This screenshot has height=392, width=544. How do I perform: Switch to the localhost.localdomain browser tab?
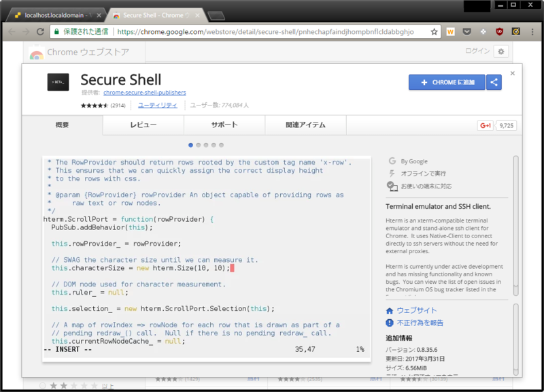click(x=56, y=15)
